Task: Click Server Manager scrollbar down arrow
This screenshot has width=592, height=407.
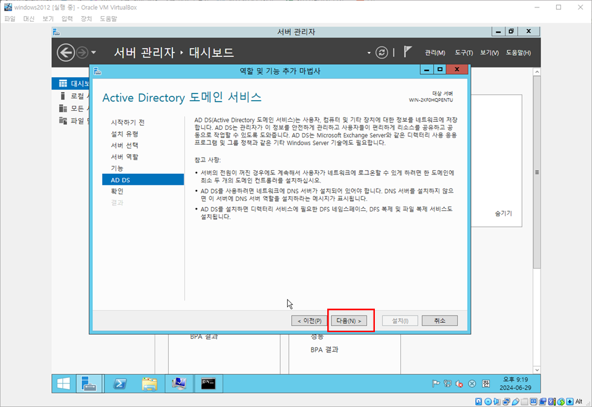Action: click(537, 370)
